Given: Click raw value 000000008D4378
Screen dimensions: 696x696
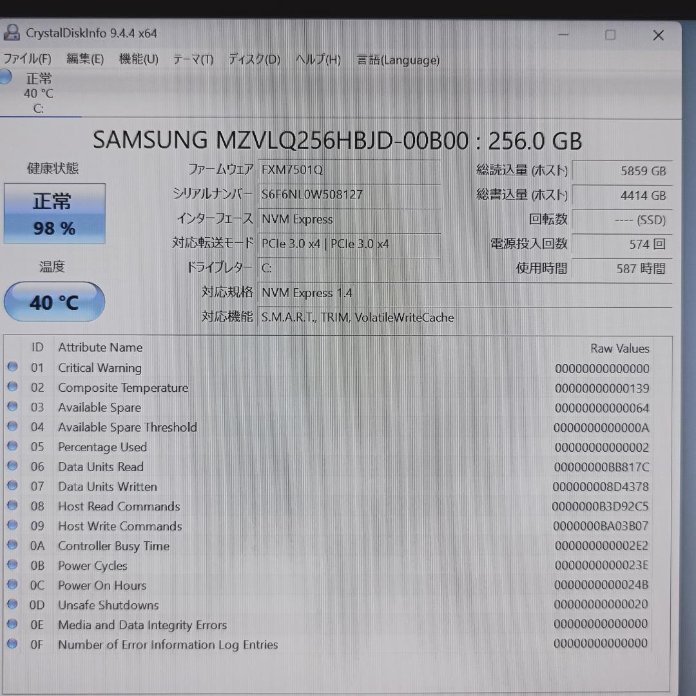Looking at the screenshot, I should 601,487.
